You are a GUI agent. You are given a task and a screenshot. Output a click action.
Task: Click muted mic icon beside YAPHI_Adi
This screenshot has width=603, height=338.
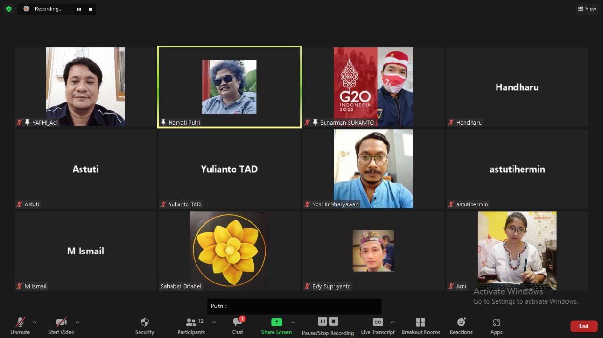[20, 122]
